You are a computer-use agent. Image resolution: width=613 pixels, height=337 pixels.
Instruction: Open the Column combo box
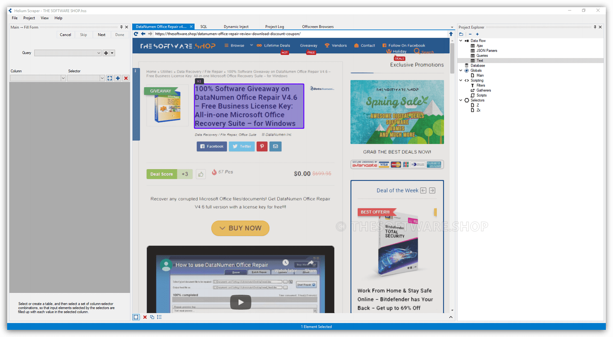63,78
